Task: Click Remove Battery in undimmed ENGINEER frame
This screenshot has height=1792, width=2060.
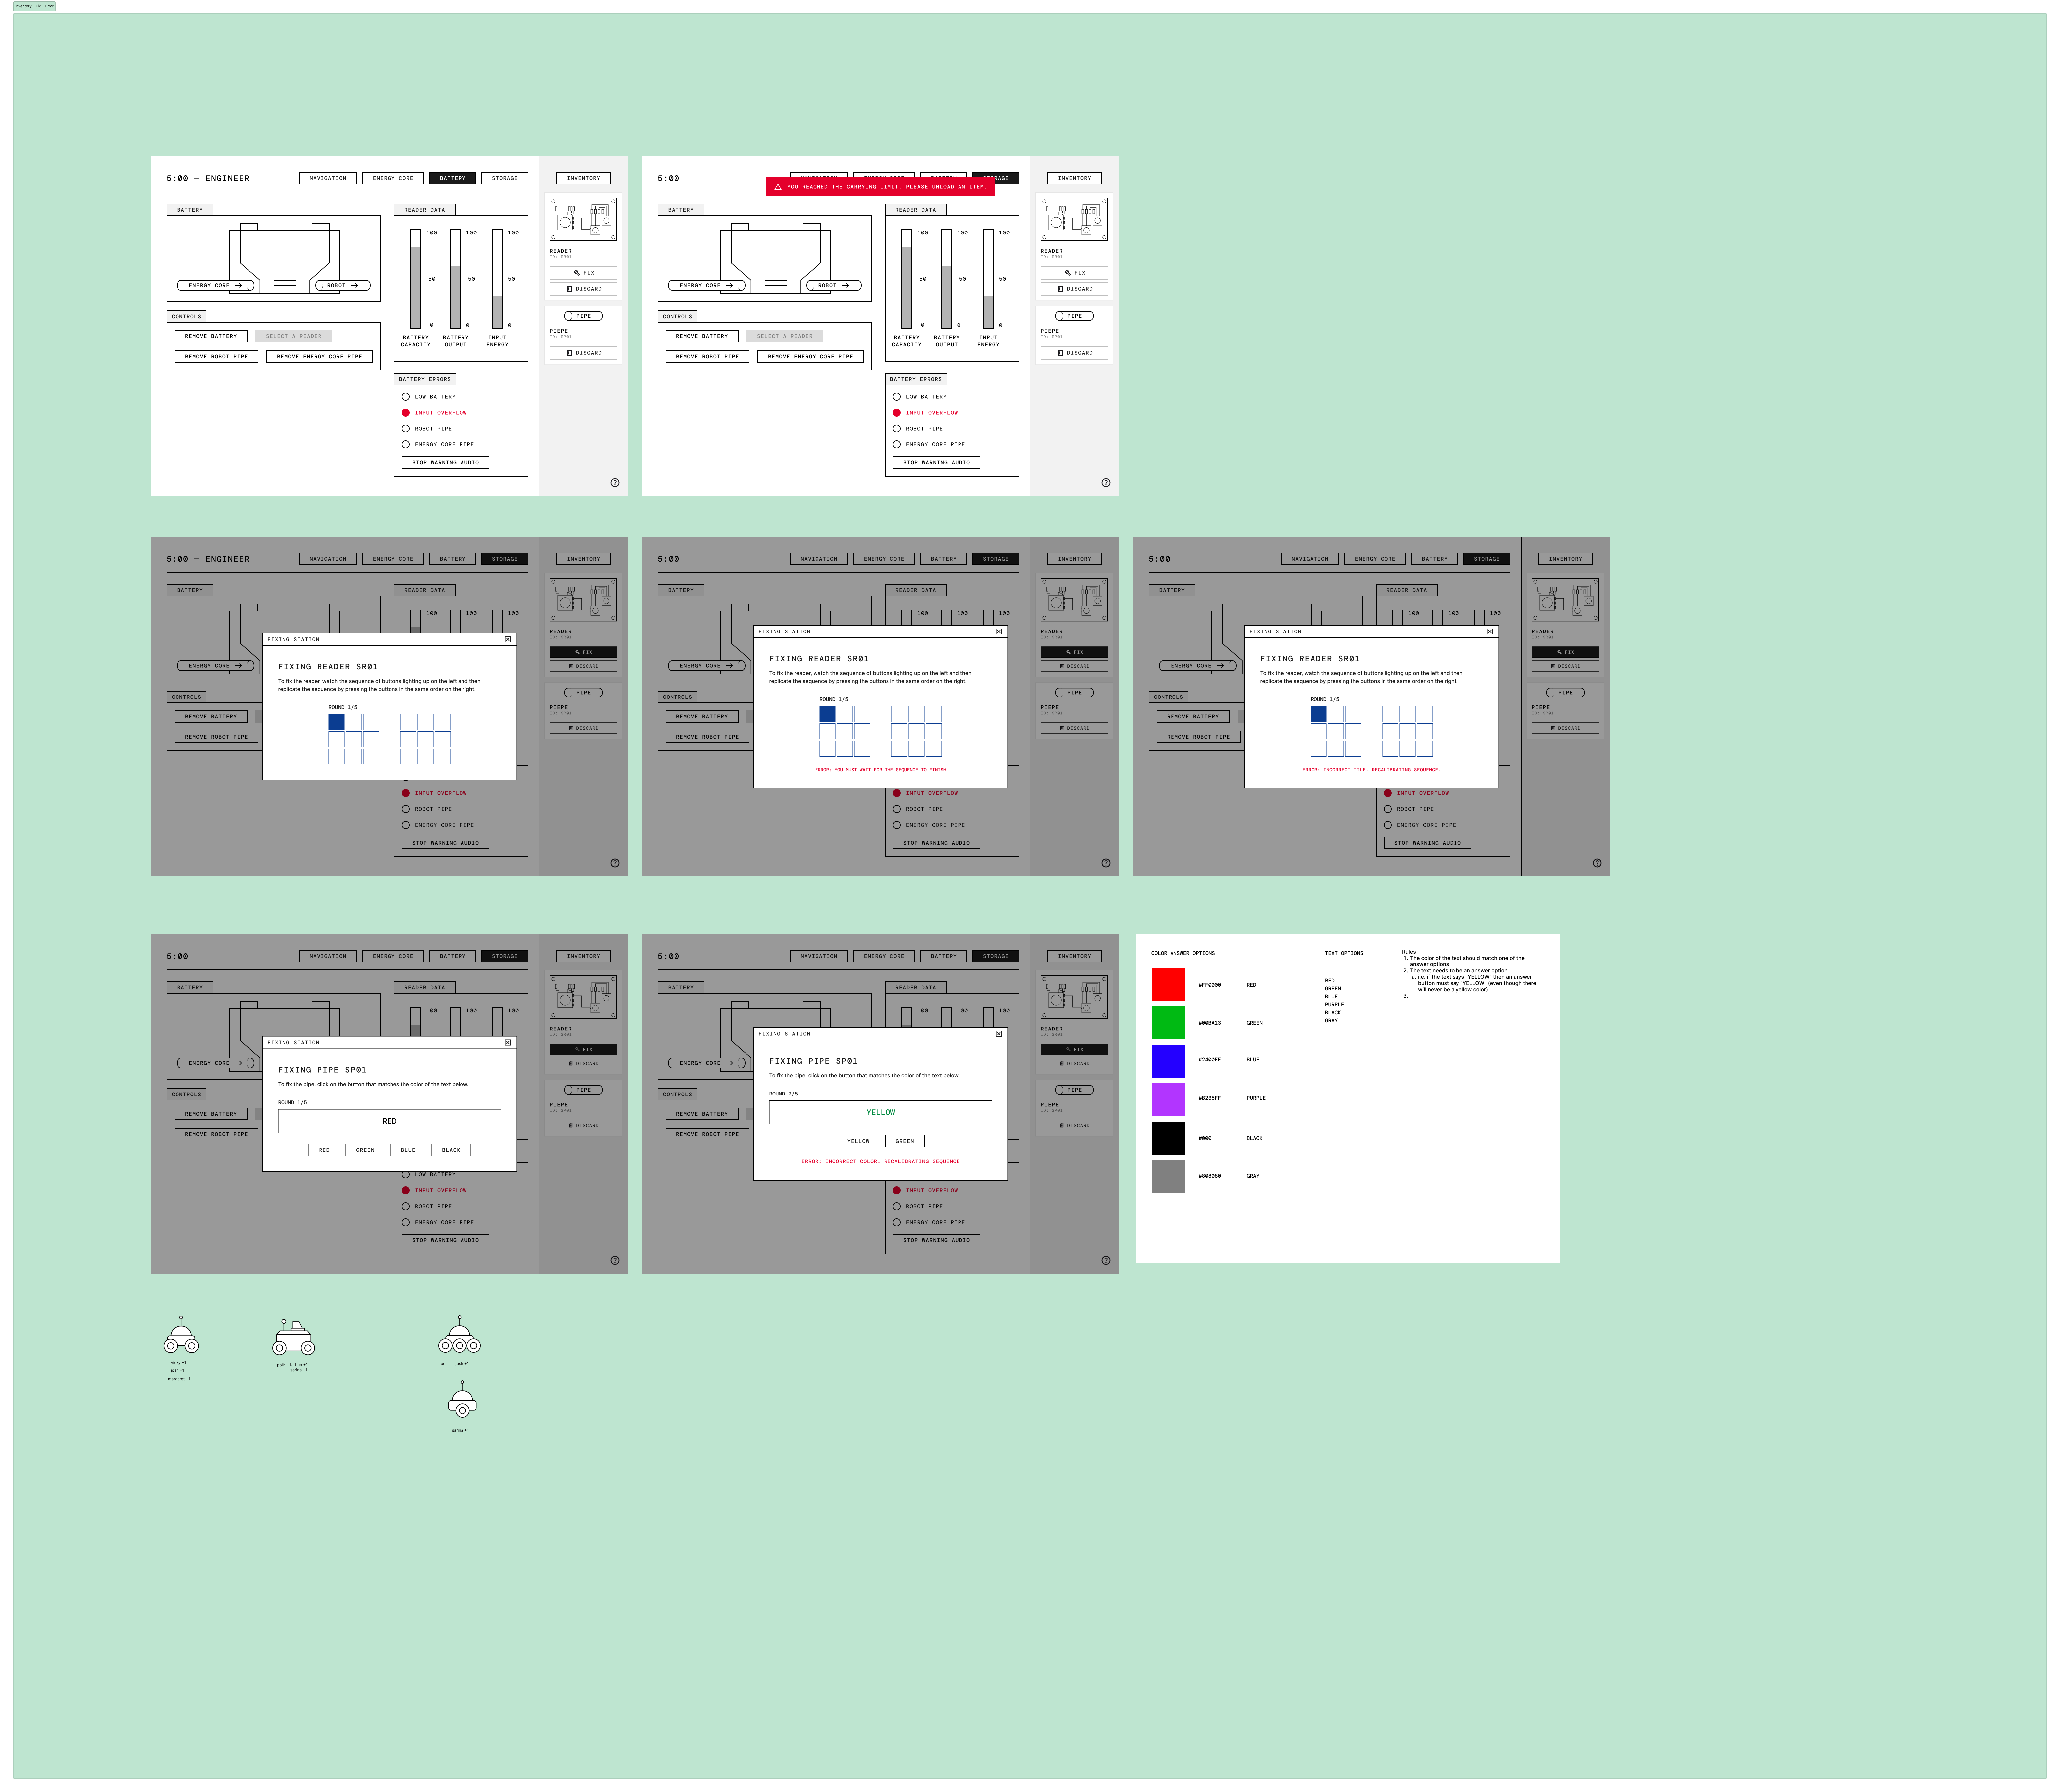Action: (211, 336)
